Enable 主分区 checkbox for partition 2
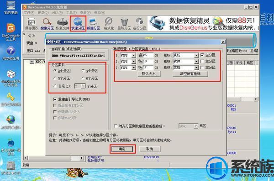The image size is (274, 181). click(202, 61)
